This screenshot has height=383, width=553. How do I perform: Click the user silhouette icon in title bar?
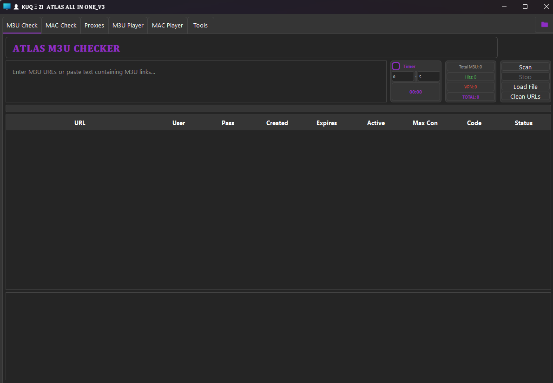(x=16, y=7)
